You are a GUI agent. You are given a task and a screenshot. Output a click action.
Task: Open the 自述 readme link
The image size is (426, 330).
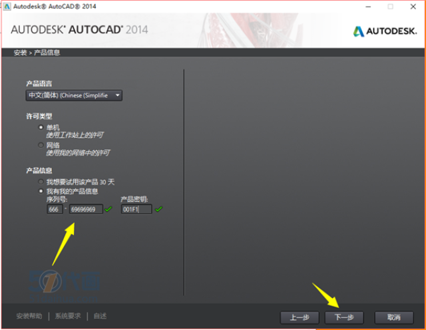coord(100,316)
